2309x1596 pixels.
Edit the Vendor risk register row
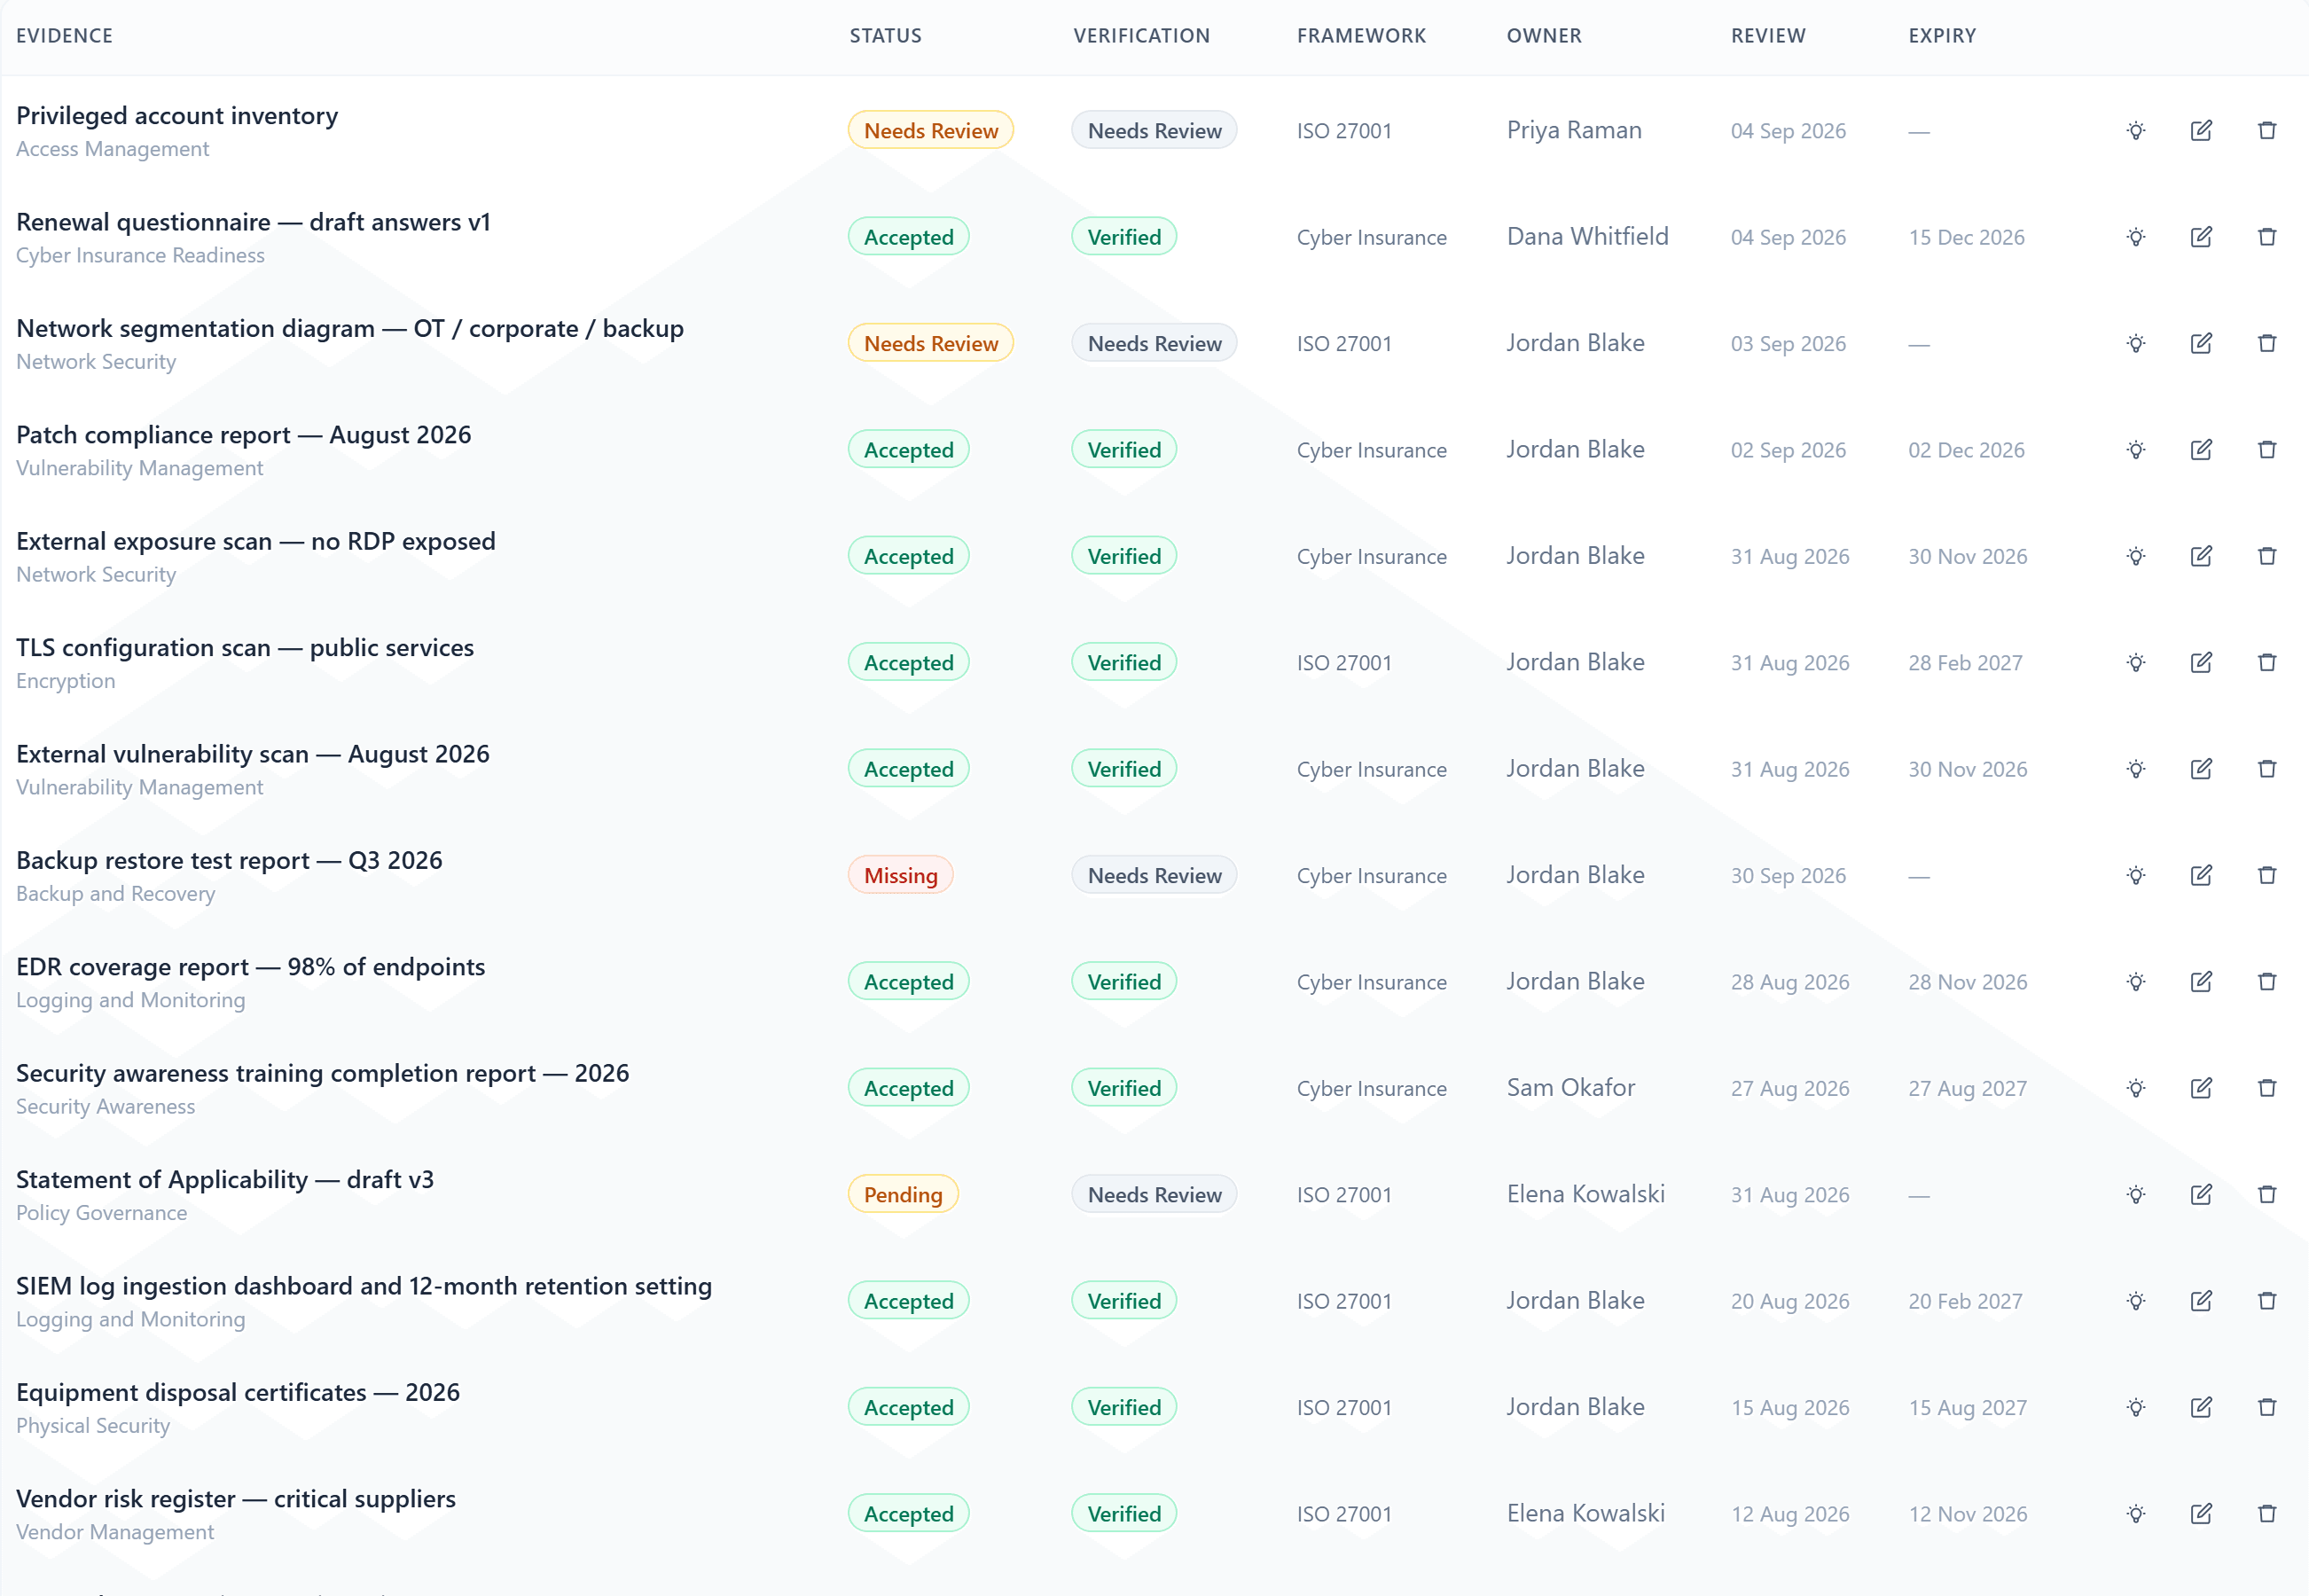pos(2201,1514)
